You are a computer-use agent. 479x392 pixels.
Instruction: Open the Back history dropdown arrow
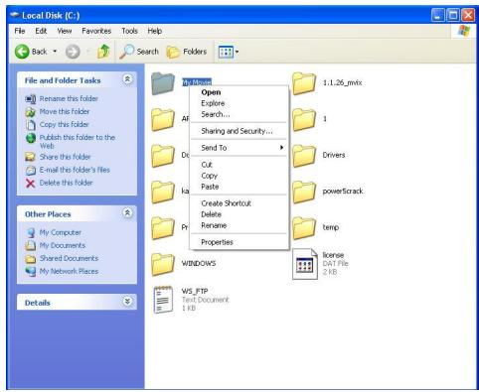coord(55,52)
